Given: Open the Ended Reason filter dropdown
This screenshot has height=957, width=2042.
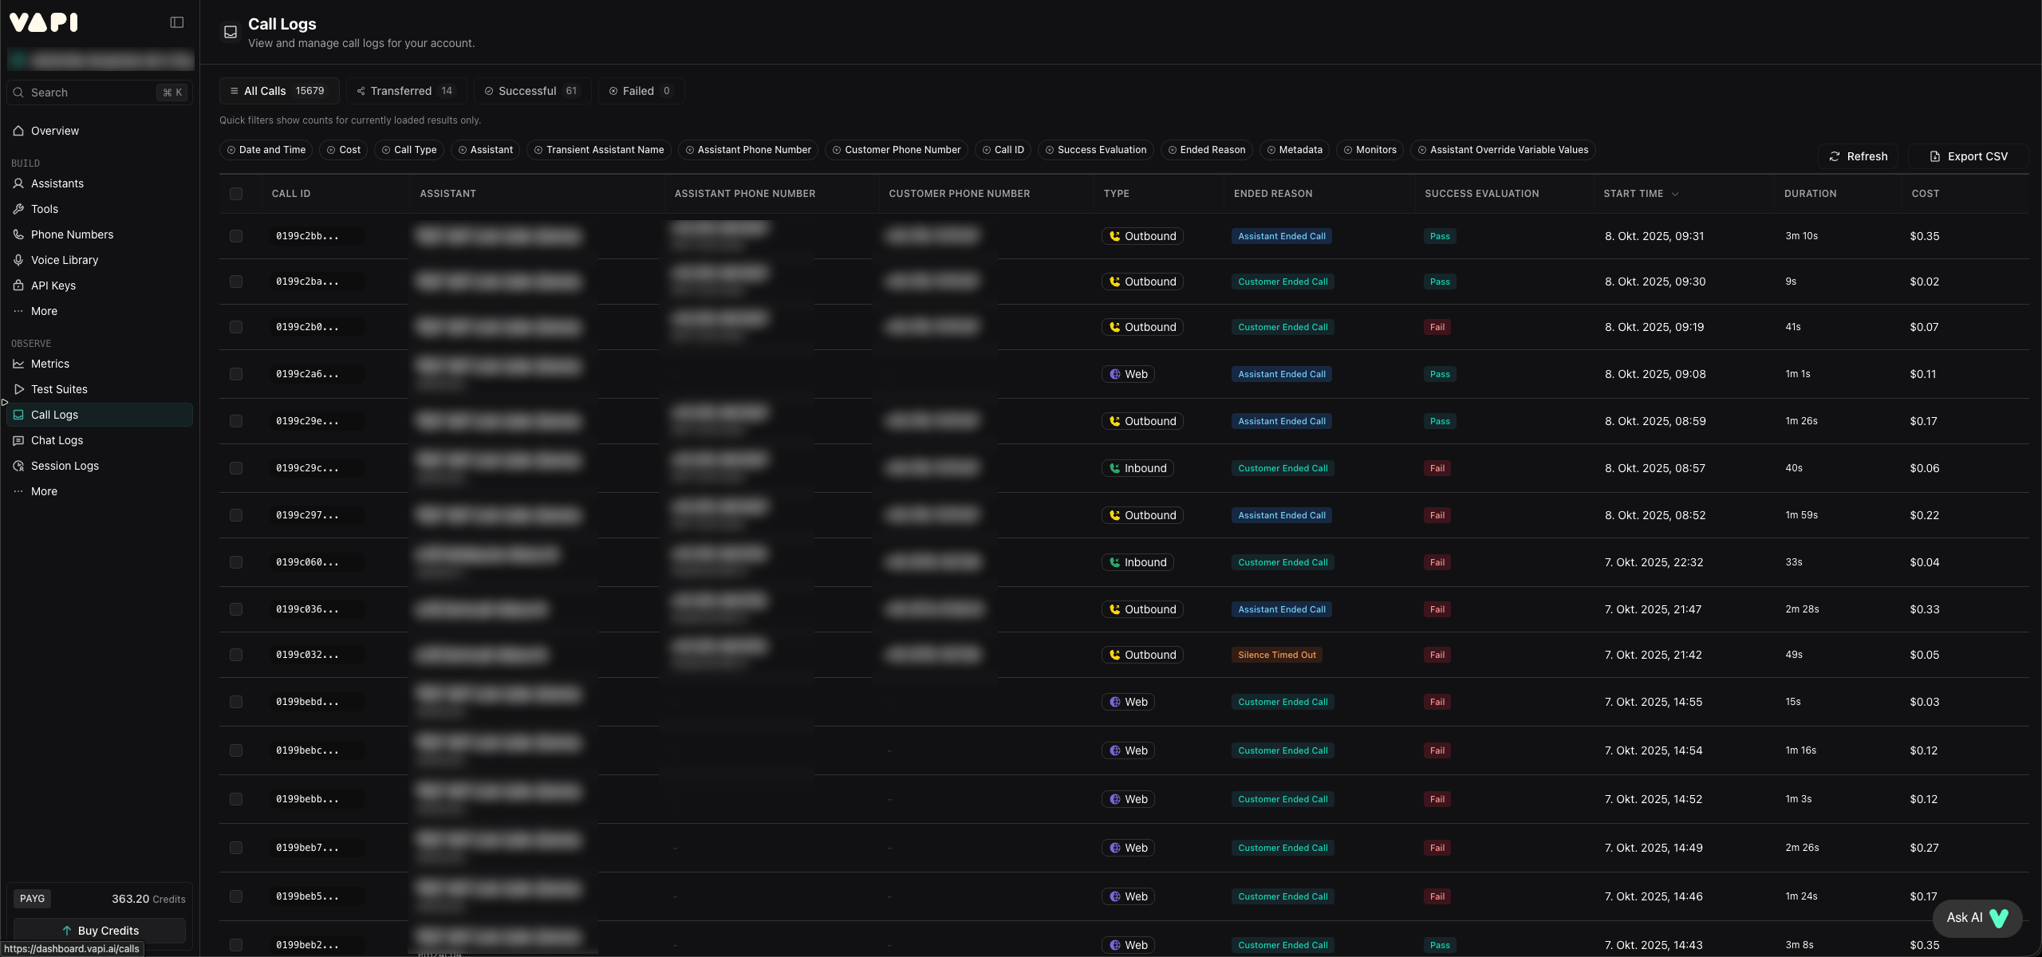Looking at the screenshot, I should click(1206, 150).
